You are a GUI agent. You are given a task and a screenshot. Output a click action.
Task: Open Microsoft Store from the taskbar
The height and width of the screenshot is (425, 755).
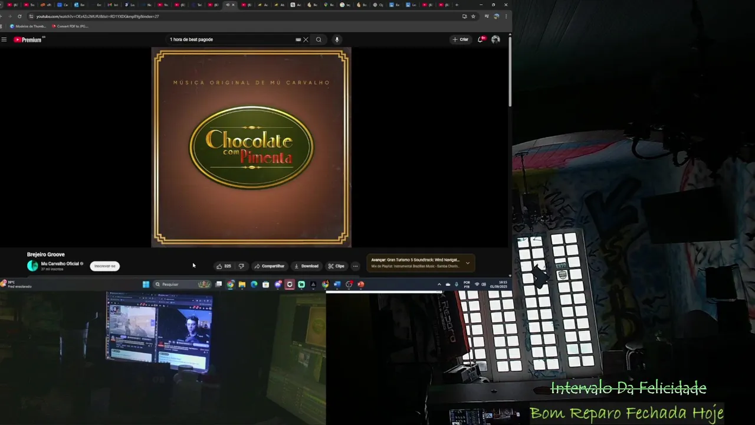point(265,285)
